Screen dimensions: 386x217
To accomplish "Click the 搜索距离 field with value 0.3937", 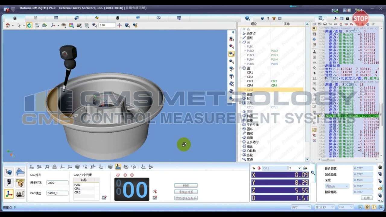I will tap(363, 192).
